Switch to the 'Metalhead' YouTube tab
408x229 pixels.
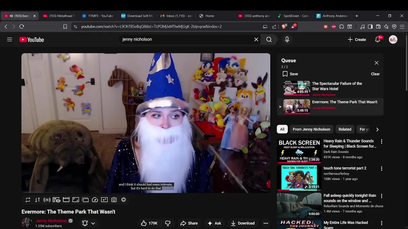pyautogui.click(x=59, y=16)
